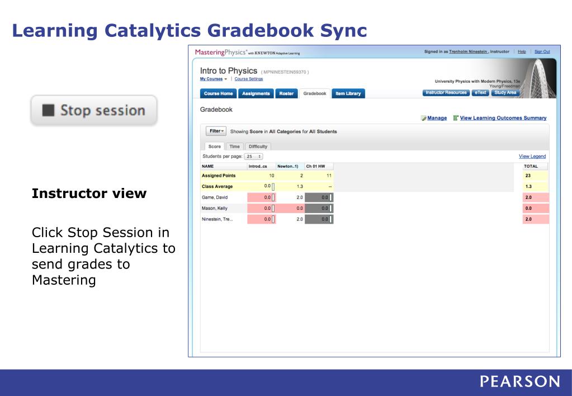The image size is (572, 396).
Task: Switch to the Difficulty view tab
Action: pos(258,147)
